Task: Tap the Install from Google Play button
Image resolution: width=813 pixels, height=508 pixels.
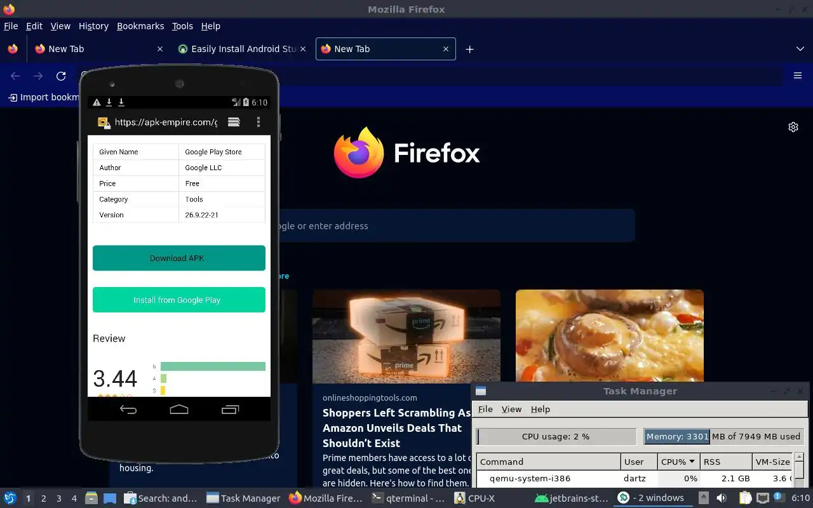Action: [x=179, y=300]
